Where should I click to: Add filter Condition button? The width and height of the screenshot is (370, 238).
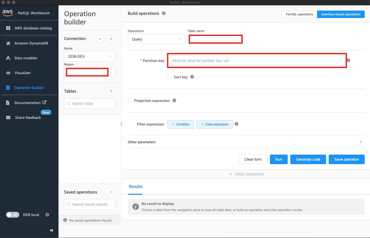(x=181, y=124)
